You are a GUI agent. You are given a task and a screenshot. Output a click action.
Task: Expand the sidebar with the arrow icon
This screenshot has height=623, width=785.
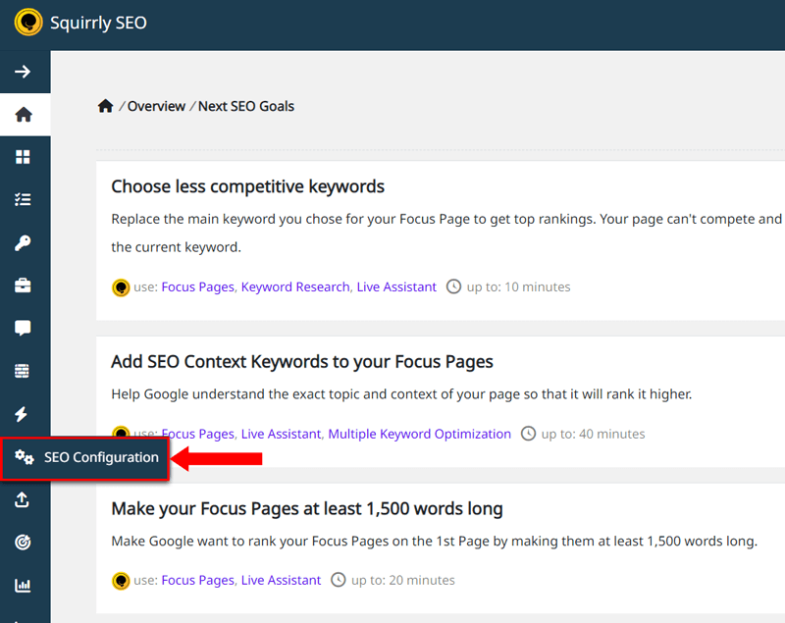click(x=23, y=72)
